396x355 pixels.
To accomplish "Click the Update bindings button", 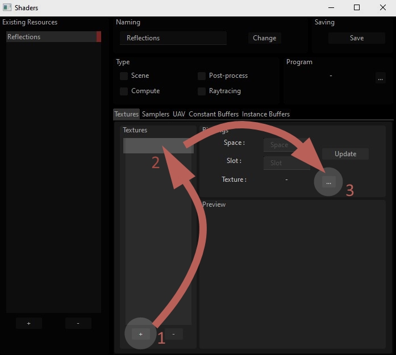I will click(x=345, y=154).
